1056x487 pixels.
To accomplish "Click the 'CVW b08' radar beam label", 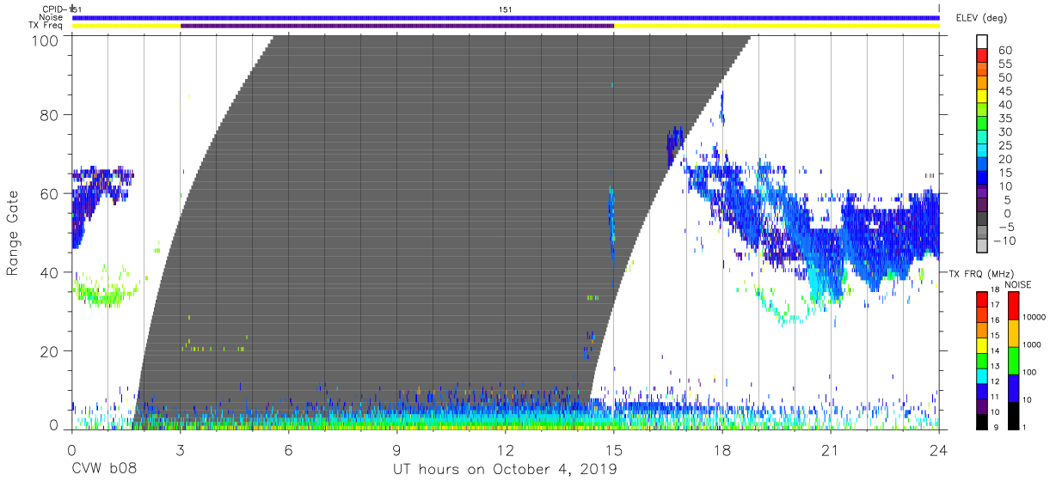I will point(102,469).
